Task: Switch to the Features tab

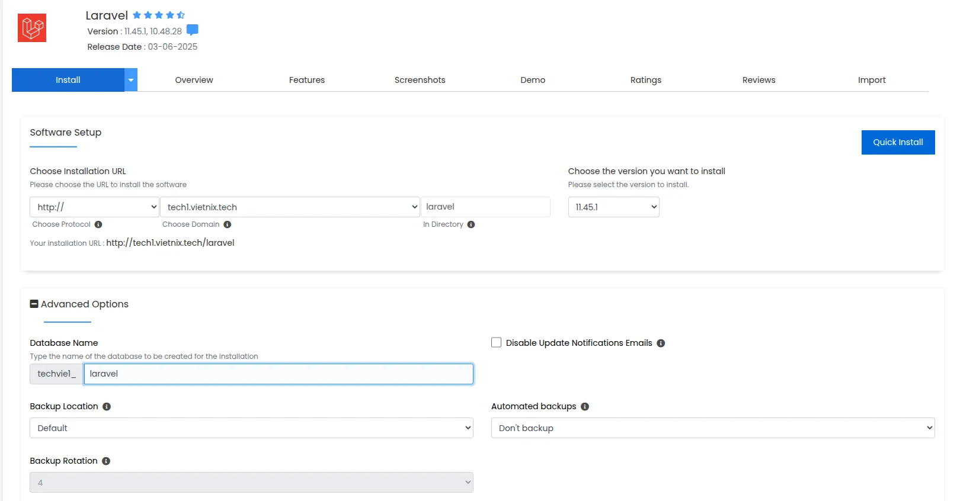Action: coord(307,80)
